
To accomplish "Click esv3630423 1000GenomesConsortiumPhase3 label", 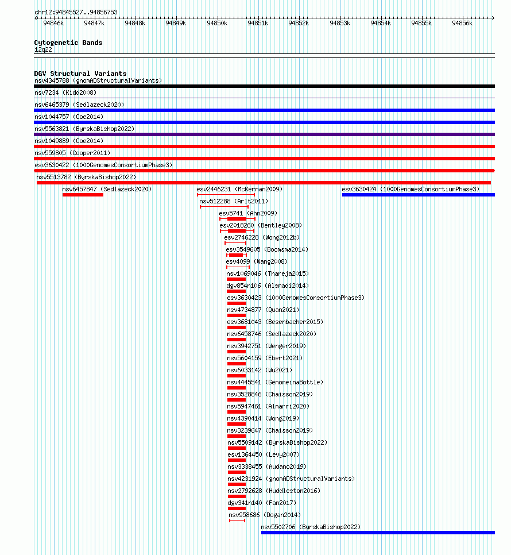I will click(x=296, y=298).
